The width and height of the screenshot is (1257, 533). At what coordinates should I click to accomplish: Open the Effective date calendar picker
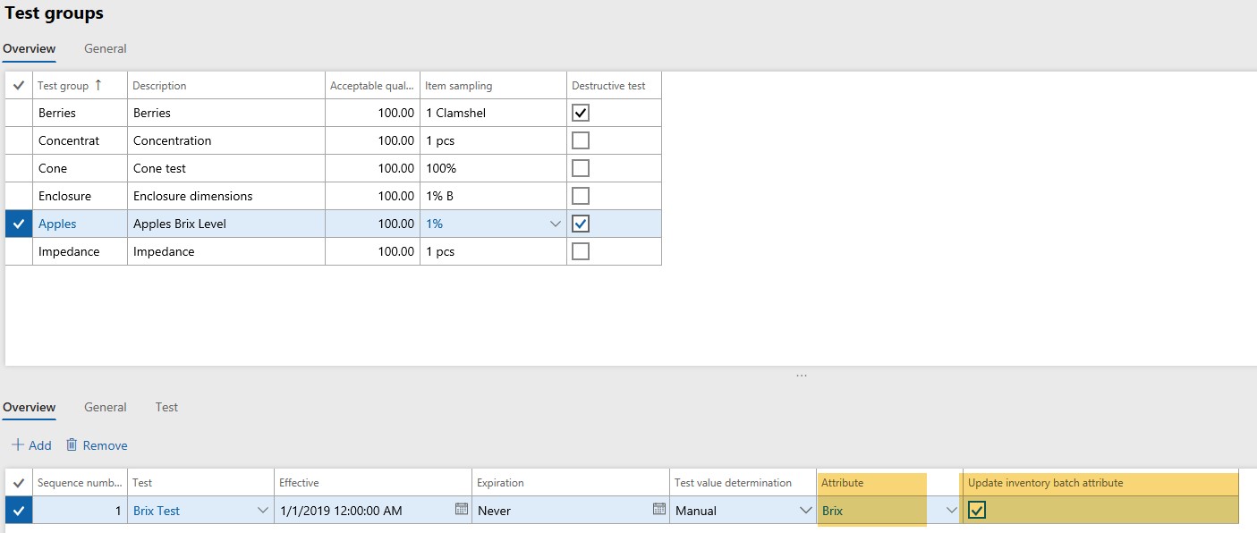[462, 510]
